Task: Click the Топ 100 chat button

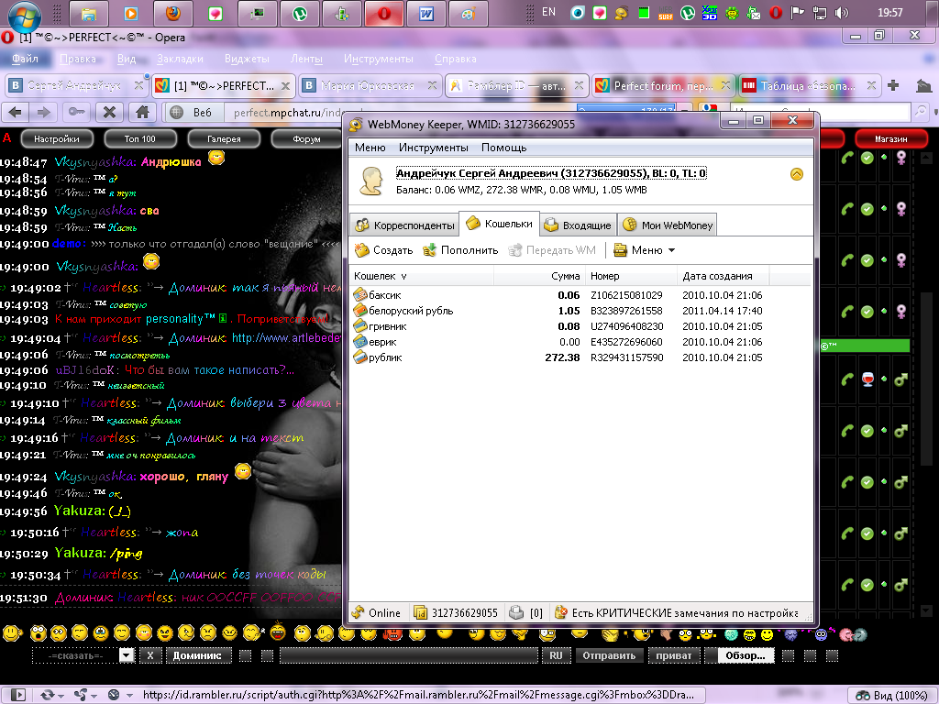Action: coord(139,139)
